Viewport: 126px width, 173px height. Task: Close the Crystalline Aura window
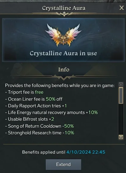(x=122, y=8)
